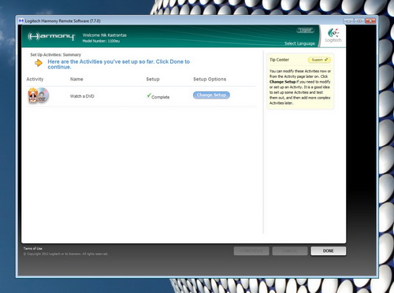
Task: Finish setup with the DONE button
Action: (x=329, y=250)
